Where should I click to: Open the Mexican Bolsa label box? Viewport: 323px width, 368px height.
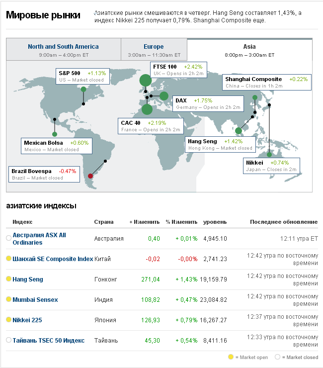tap(57, 146)
